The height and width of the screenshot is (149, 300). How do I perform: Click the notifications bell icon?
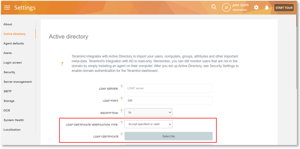[267, 8]
